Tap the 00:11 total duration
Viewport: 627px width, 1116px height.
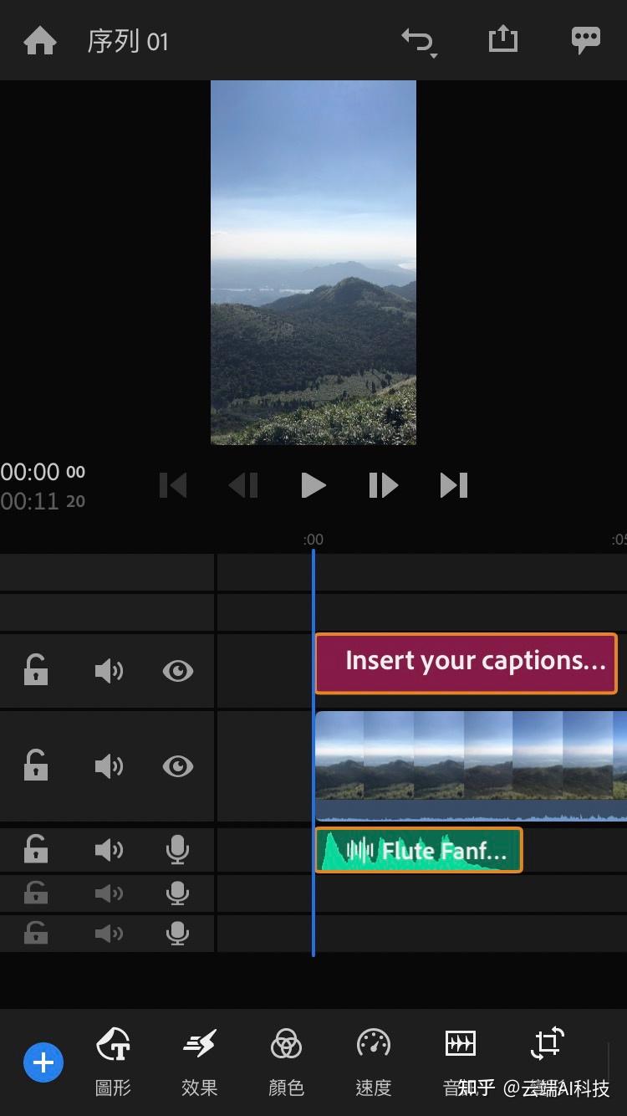43,501
